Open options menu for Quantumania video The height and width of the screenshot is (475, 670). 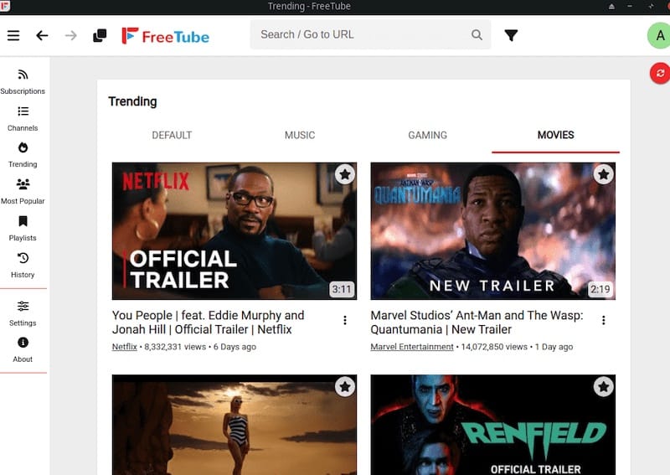click(603, 320)
